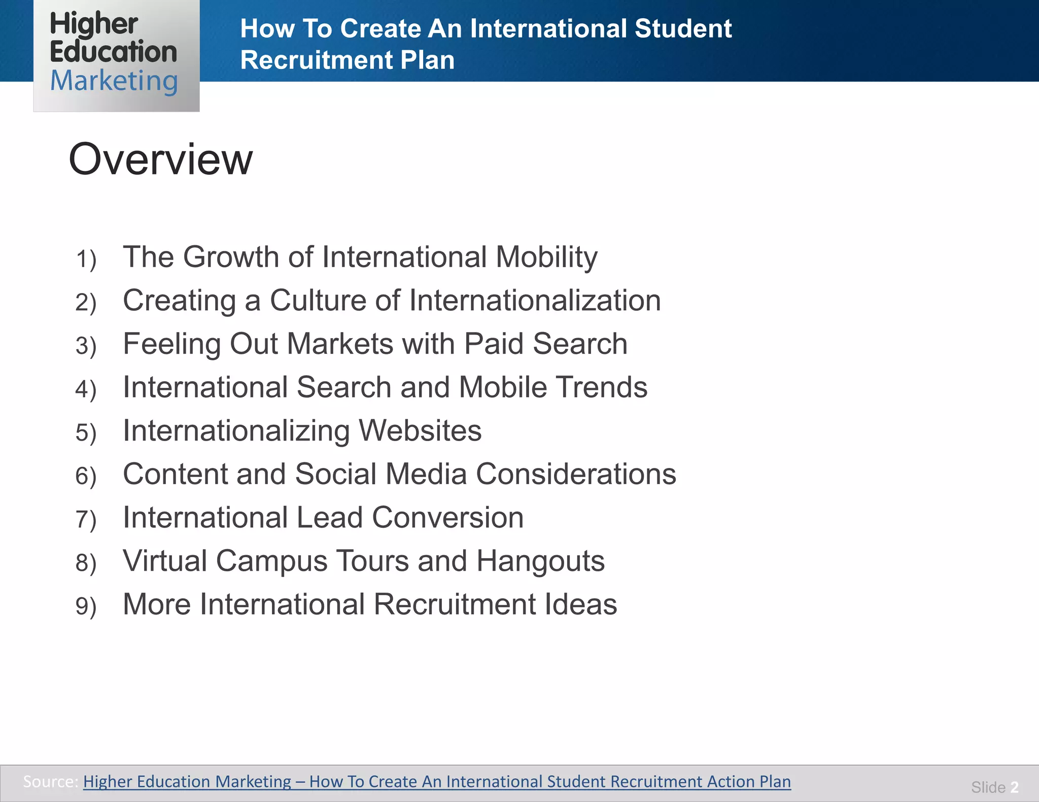Click 'Recruitment Plan' text in the header

347,60
